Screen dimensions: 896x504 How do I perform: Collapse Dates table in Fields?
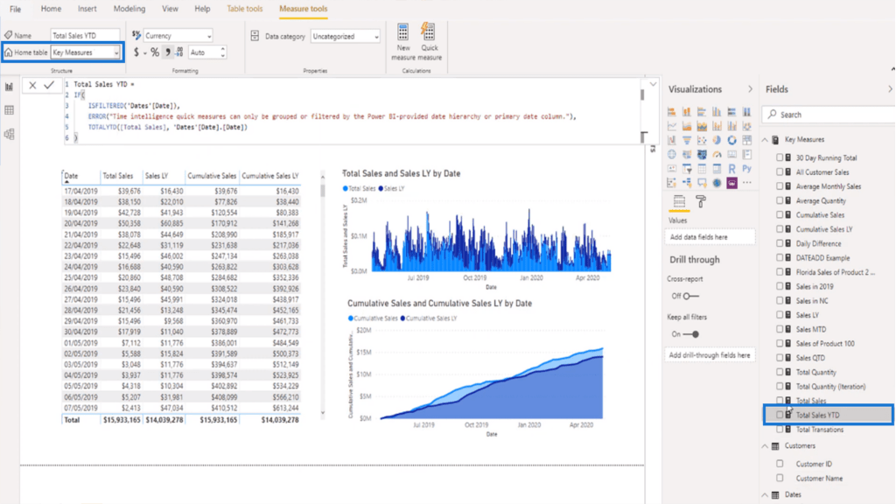pos(765,495)
